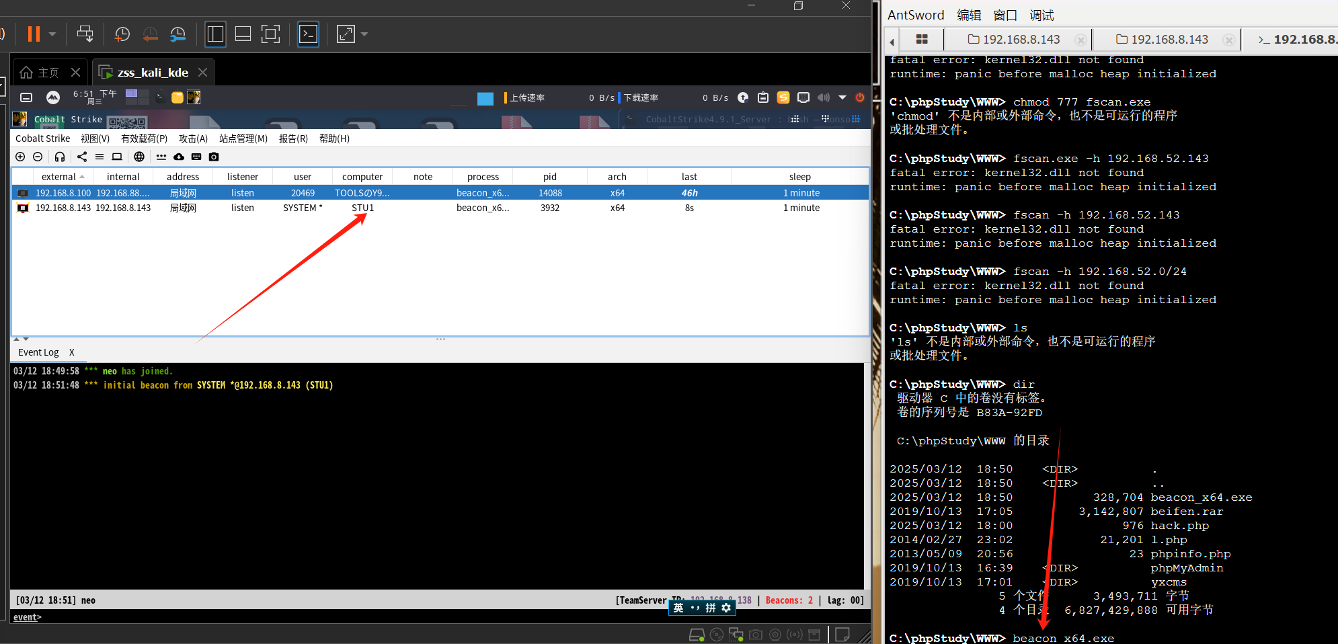Sort sessions by the computer column header
The width and height of the screenshot is (1338, 644).
(x=362, y=177)
